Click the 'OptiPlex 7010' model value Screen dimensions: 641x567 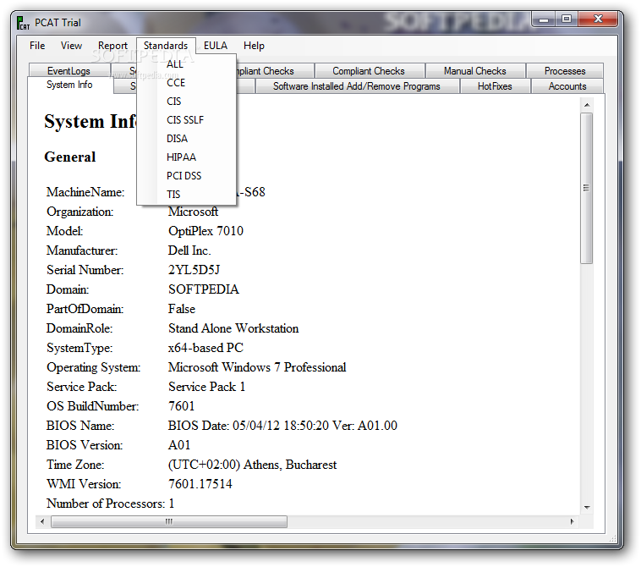[x=205, y=231]
